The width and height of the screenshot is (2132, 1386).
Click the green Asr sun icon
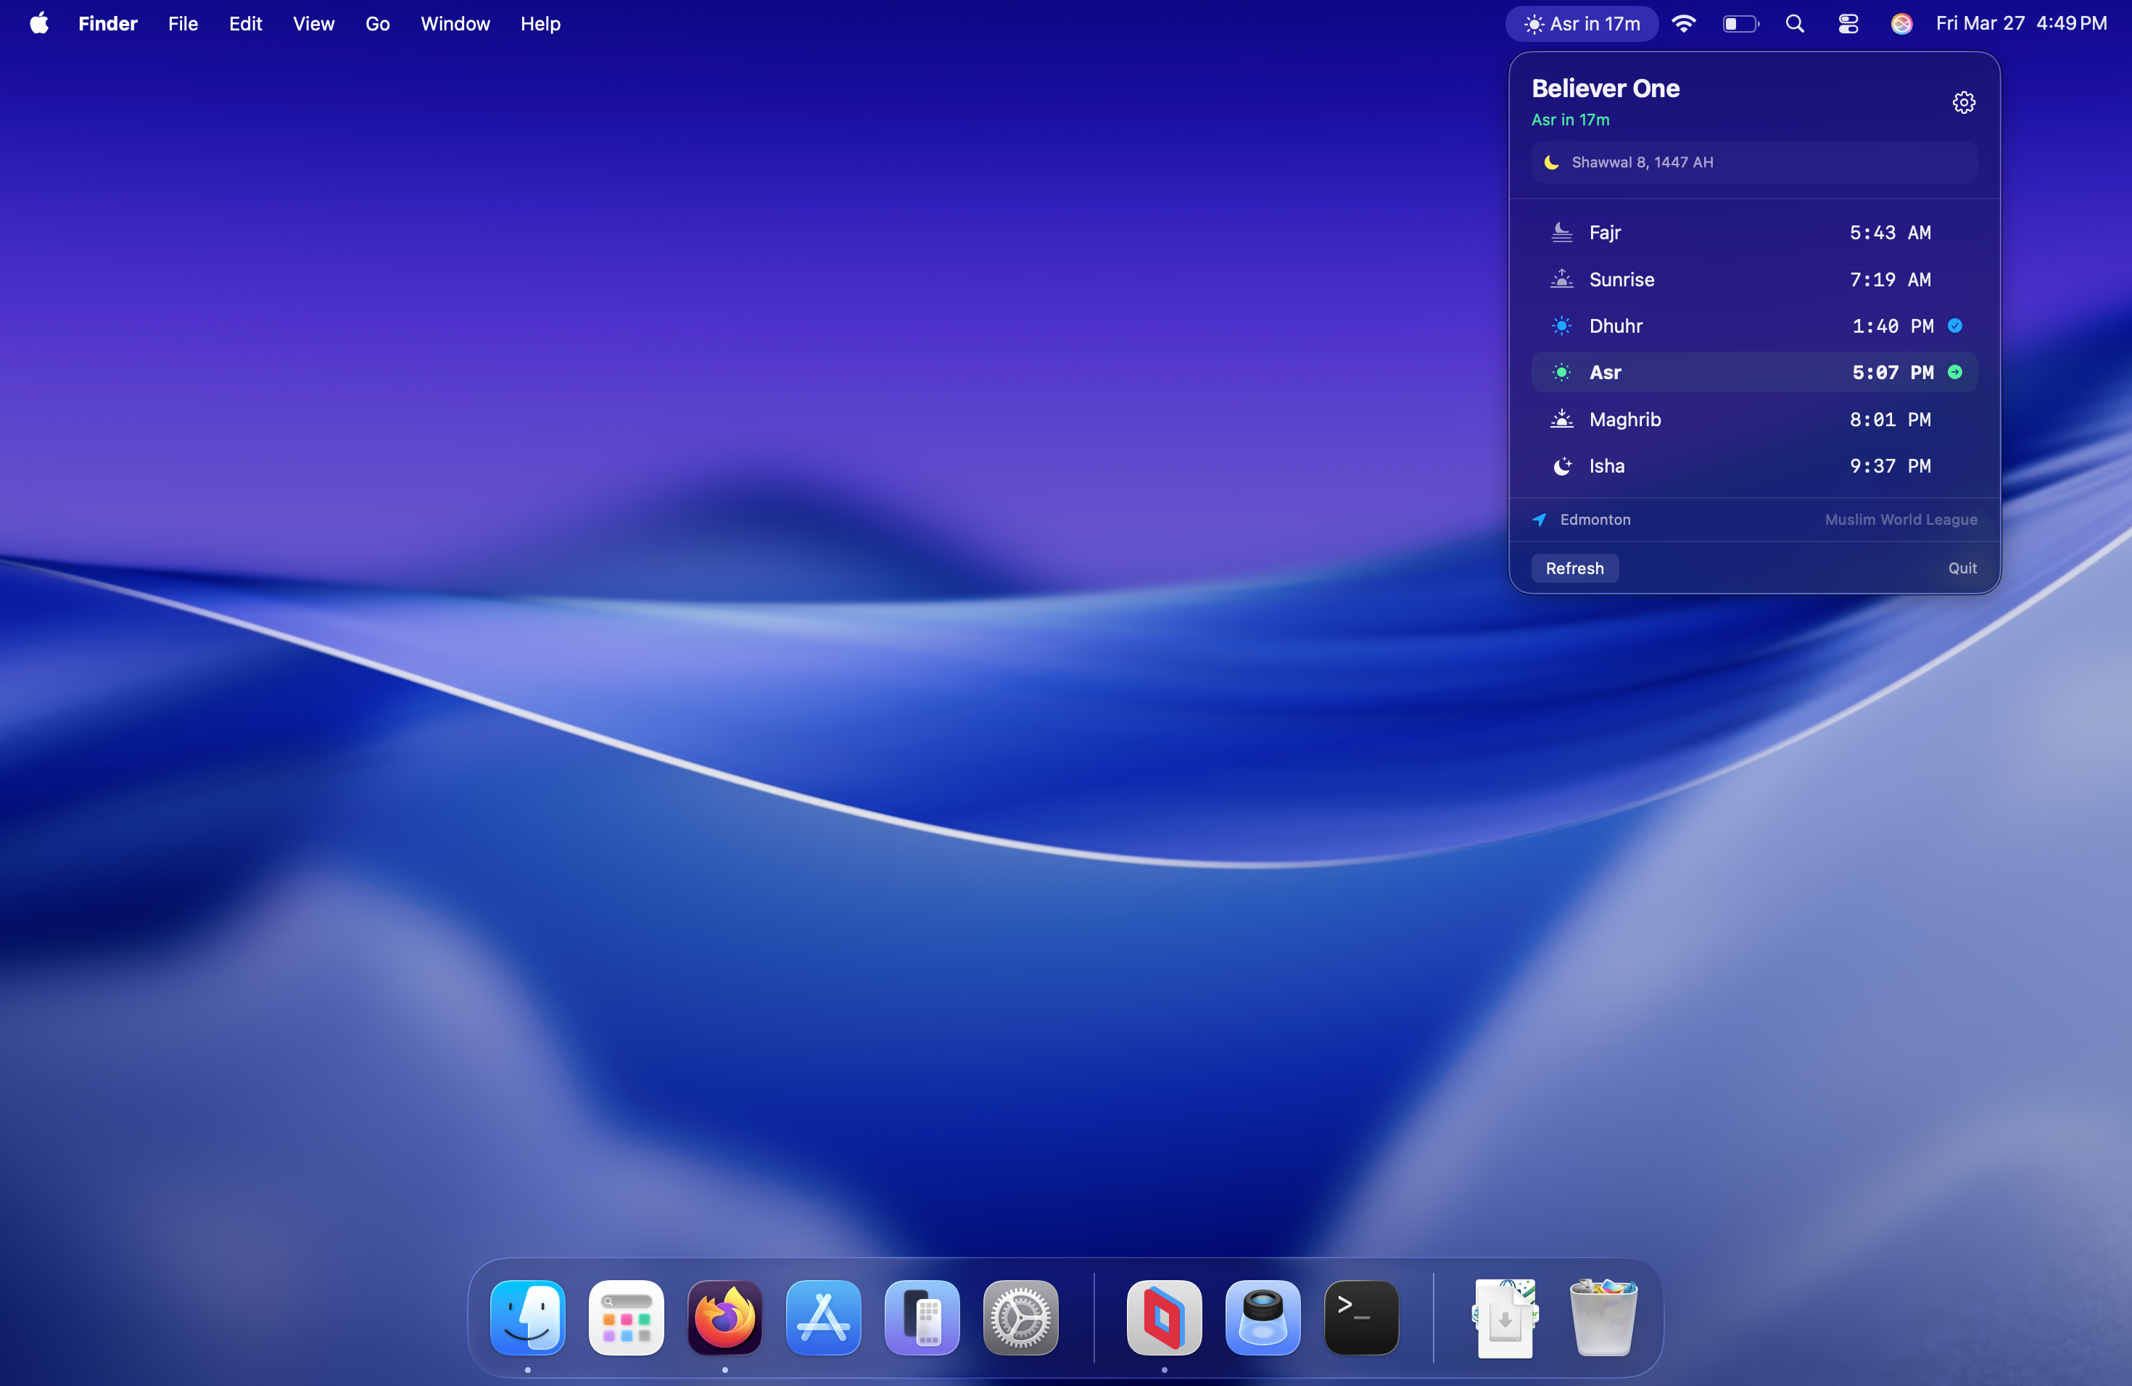1561,373
